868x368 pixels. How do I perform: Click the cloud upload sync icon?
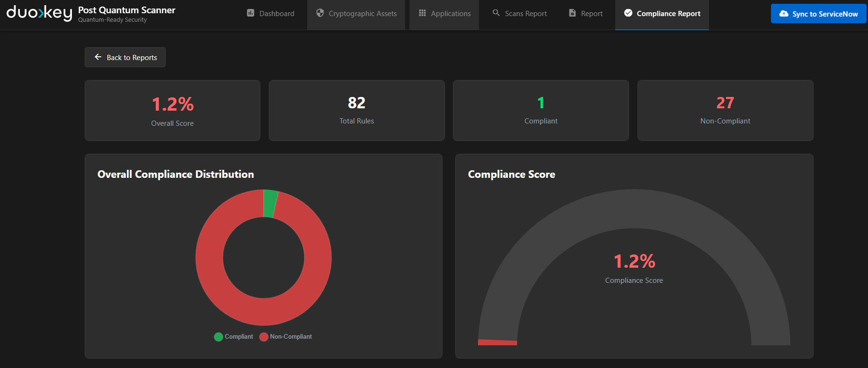point(784,14)
